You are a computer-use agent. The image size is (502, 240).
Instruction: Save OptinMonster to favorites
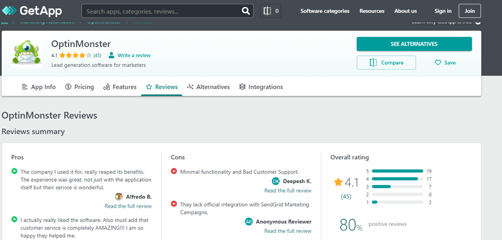coord(445,63)
